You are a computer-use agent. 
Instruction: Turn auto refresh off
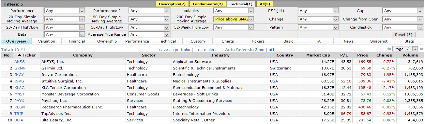(x=271, y=50)
